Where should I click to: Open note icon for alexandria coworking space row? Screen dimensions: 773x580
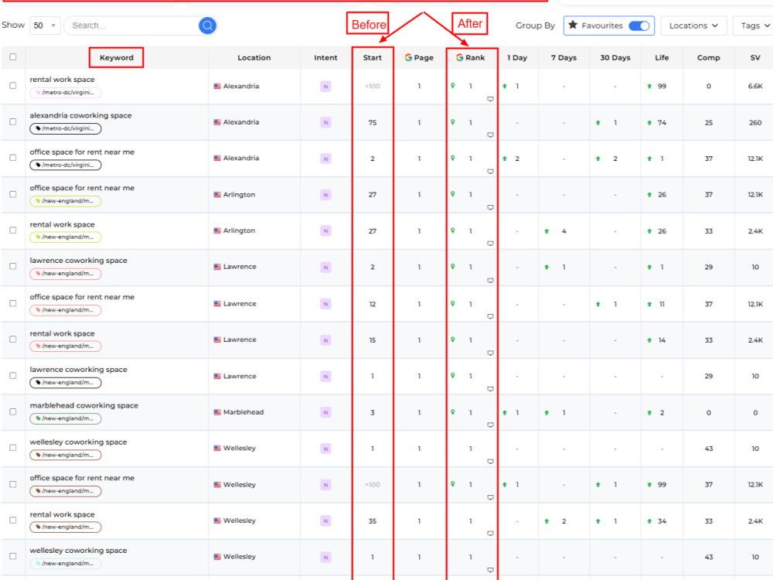[490, 135]
